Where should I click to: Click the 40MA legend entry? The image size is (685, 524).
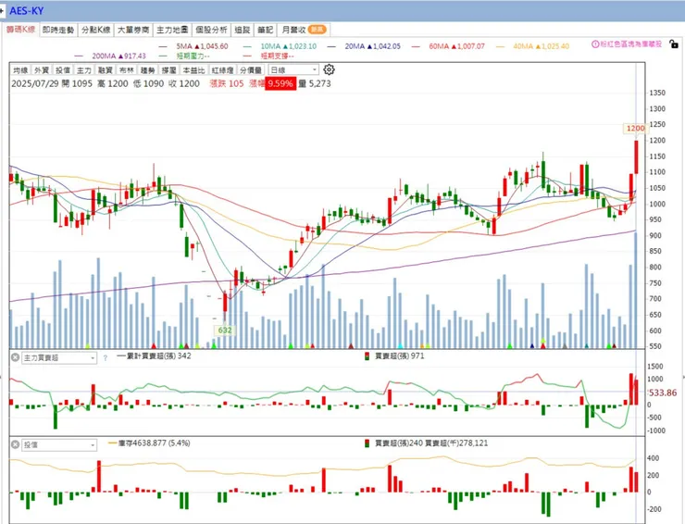tap(532, 46)
